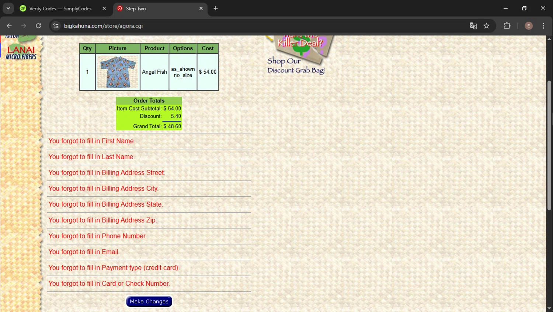This screenshot has width=553, height=312.
Task: Click the scrollbar up arrow
Action: pyautogui.click(x=549, y=39)
